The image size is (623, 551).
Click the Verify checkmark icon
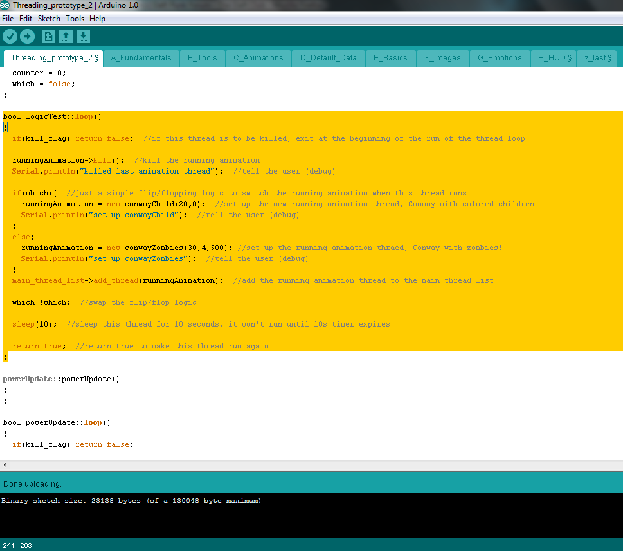(x=10, y=37)
